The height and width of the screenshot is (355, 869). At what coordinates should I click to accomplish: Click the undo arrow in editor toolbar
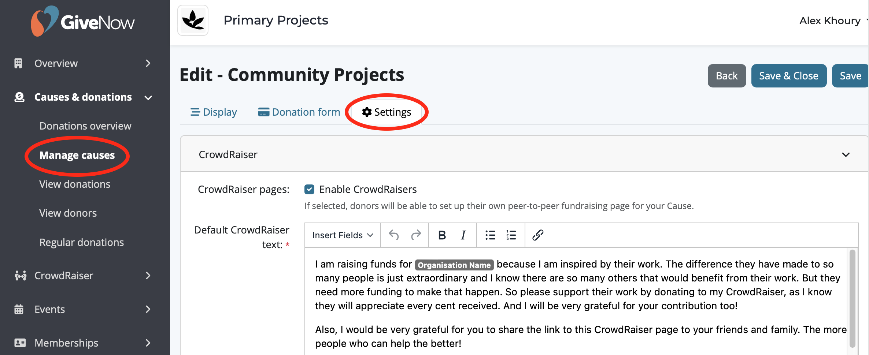point(394,235)
